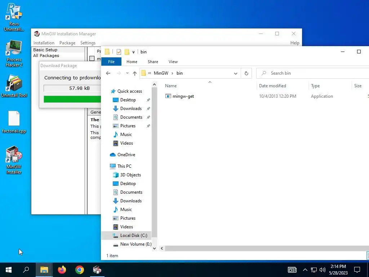Open Music under This PC

click(126, 210)
